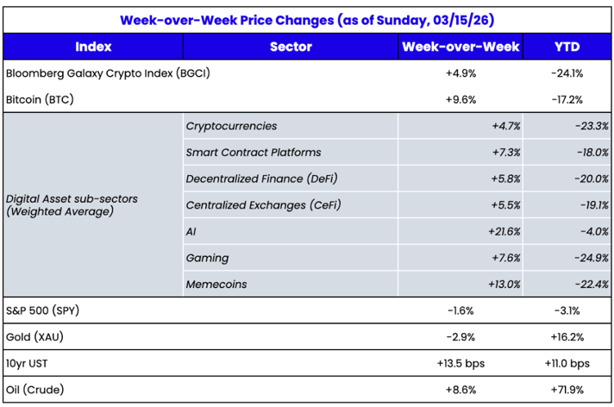The image size is (614, 407).
Task: Select the Smart Contract Platforms sector cell
Action: 253,152
